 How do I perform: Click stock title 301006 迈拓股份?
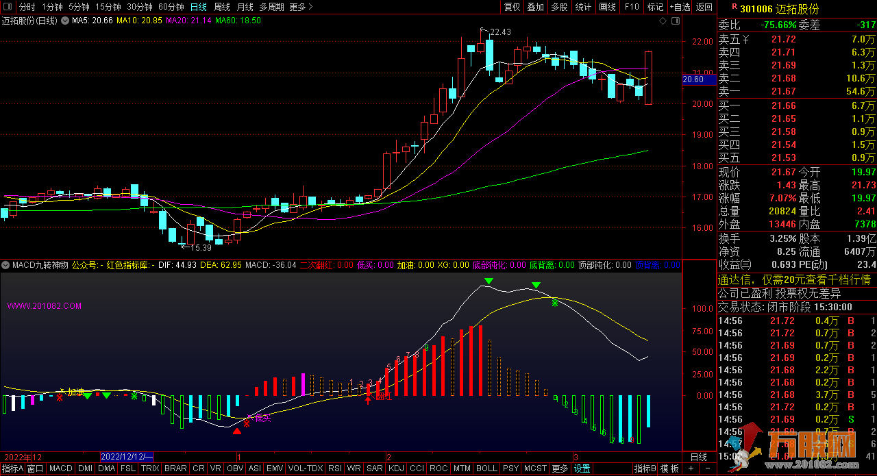click(779, 8)
